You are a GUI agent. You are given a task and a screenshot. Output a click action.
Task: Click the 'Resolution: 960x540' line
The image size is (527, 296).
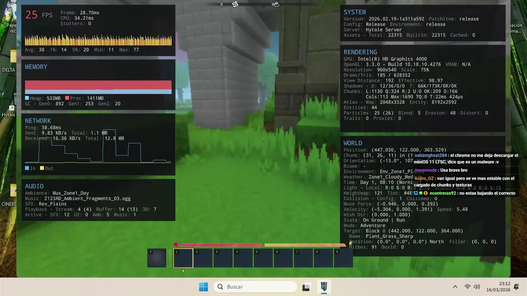coord(370,70)
